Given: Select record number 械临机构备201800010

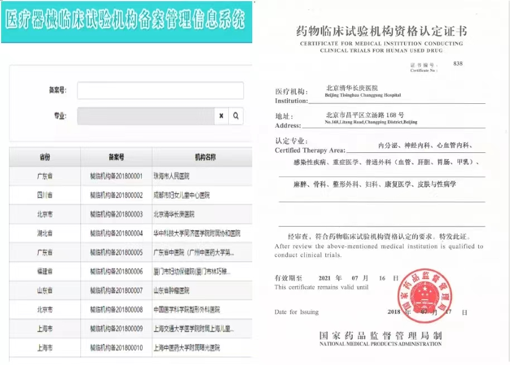Looking at the screenshot, I should pos(116,348).
